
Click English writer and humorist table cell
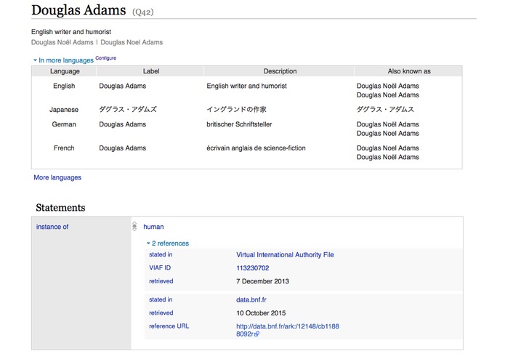(247, 86)
